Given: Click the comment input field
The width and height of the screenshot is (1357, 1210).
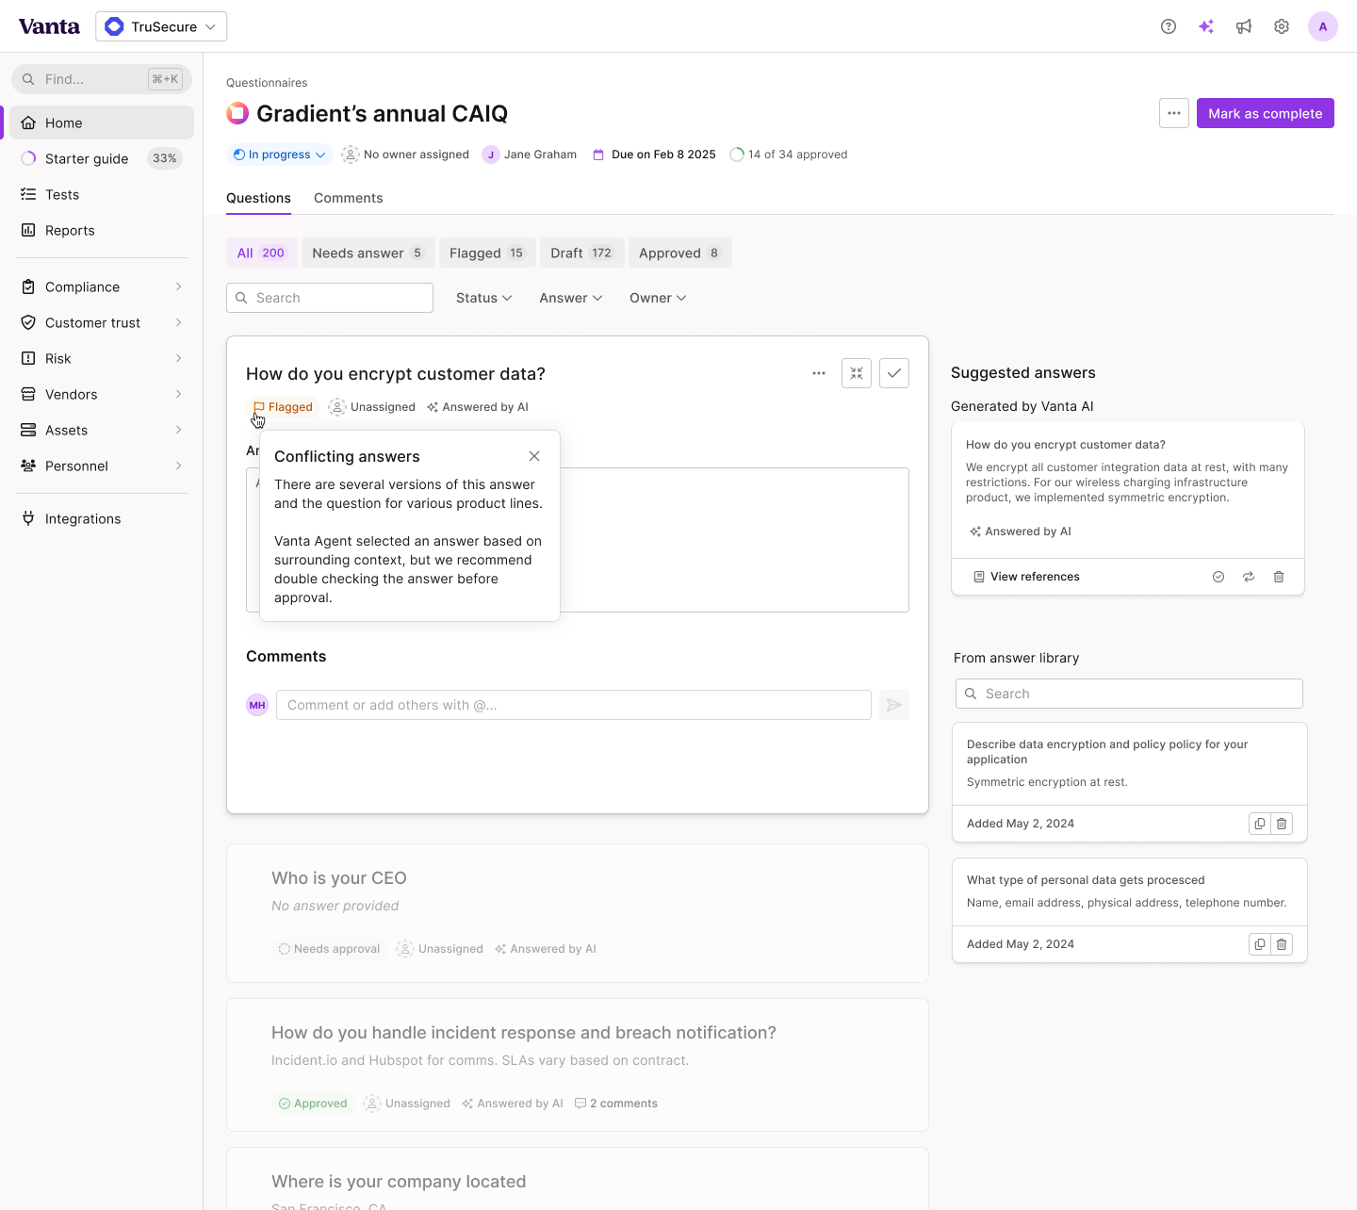Looking at the screenshot, I should [x=574, y=705].
